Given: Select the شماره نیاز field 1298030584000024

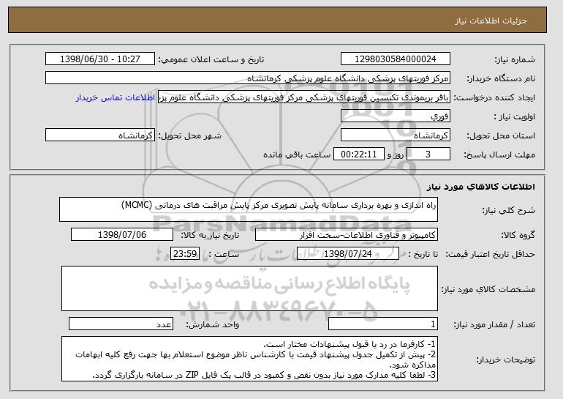Looking at the screenshot, I should pyautogui.click(x=396, y=59).
